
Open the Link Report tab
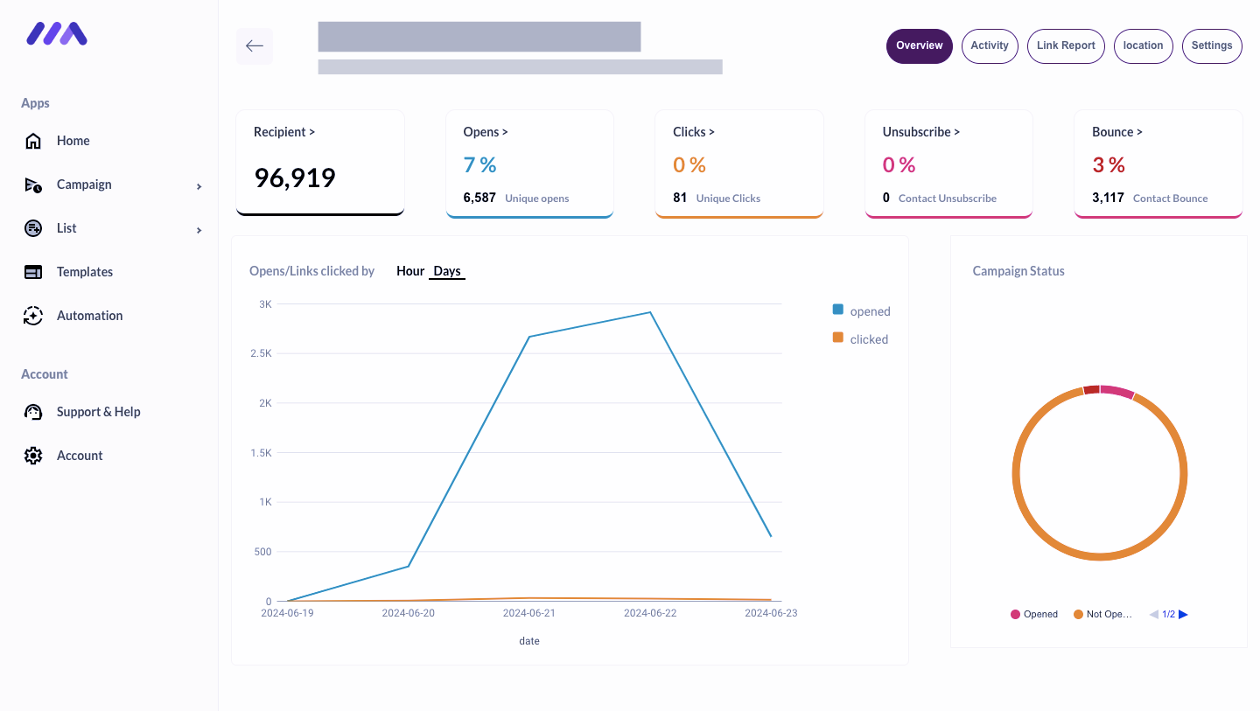coord(1066,45)
